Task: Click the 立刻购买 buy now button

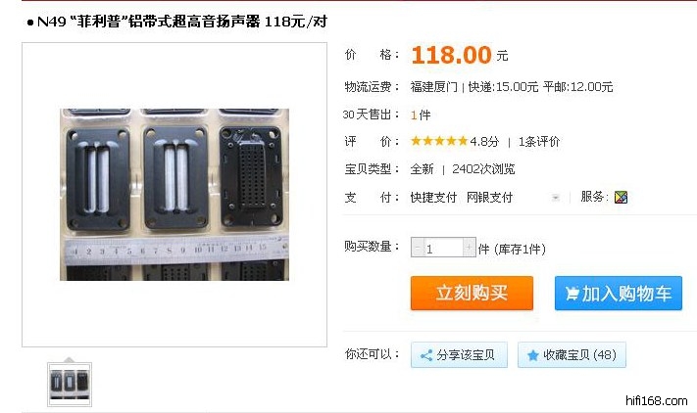Action: [472, 294]
